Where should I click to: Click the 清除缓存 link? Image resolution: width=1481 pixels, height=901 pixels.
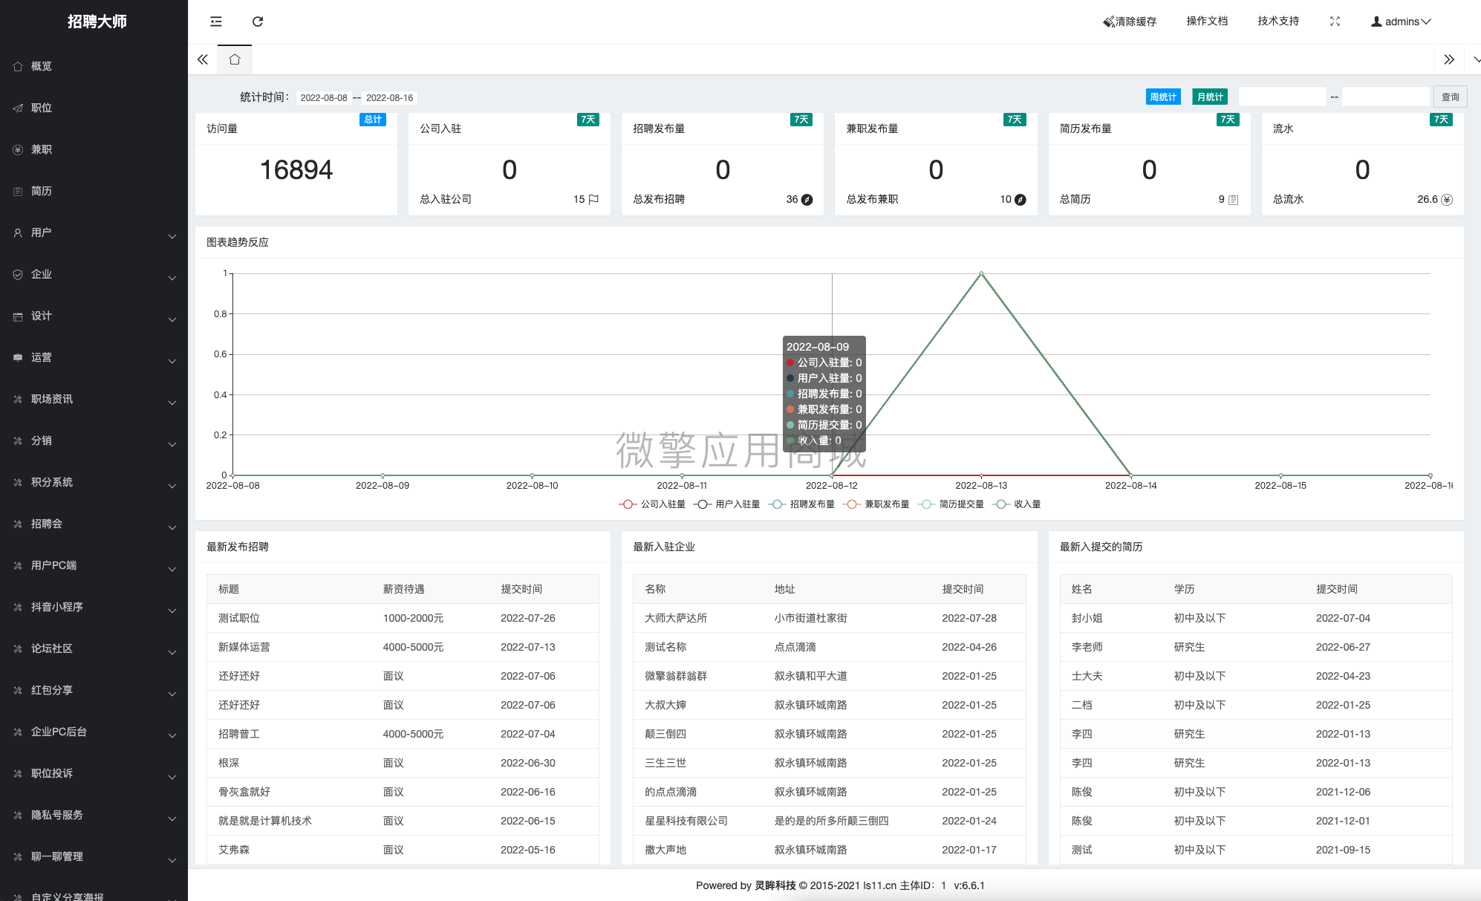pyautogui.click(x=1130, y=22)
